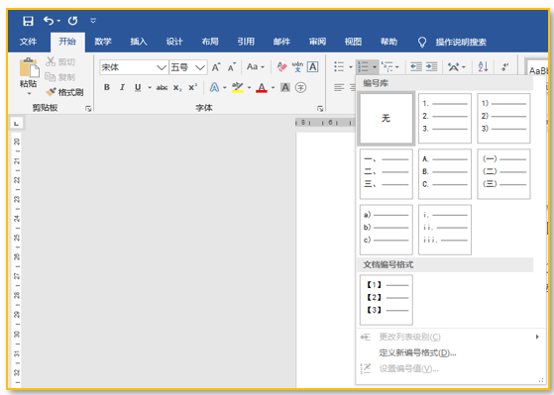Switch to the 插入 ribbon tab

(139, 42)
